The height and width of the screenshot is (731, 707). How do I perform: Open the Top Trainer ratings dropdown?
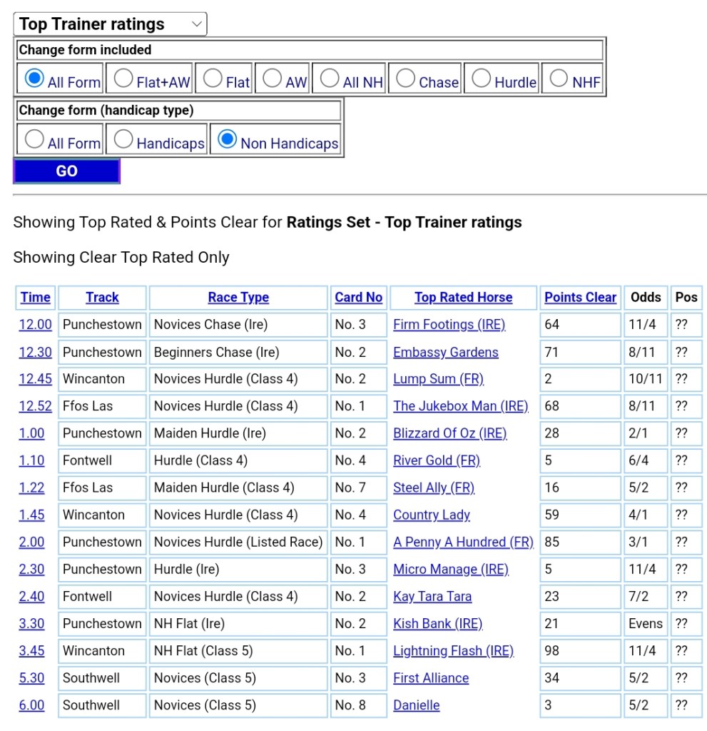pyautogui.click(x=110, y=24)
